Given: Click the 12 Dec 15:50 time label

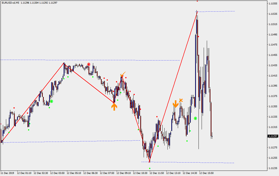Looking at the screenshot, I should click(x=206, y=173).
